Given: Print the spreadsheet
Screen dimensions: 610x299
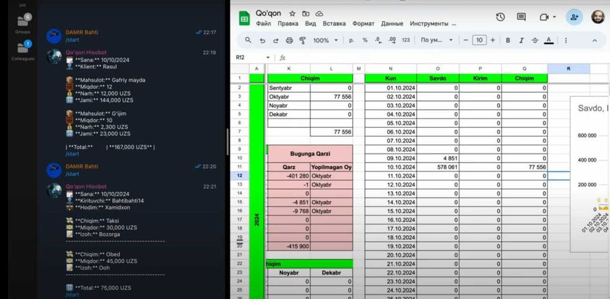Looking at the screenshot, I should [289, 40].
